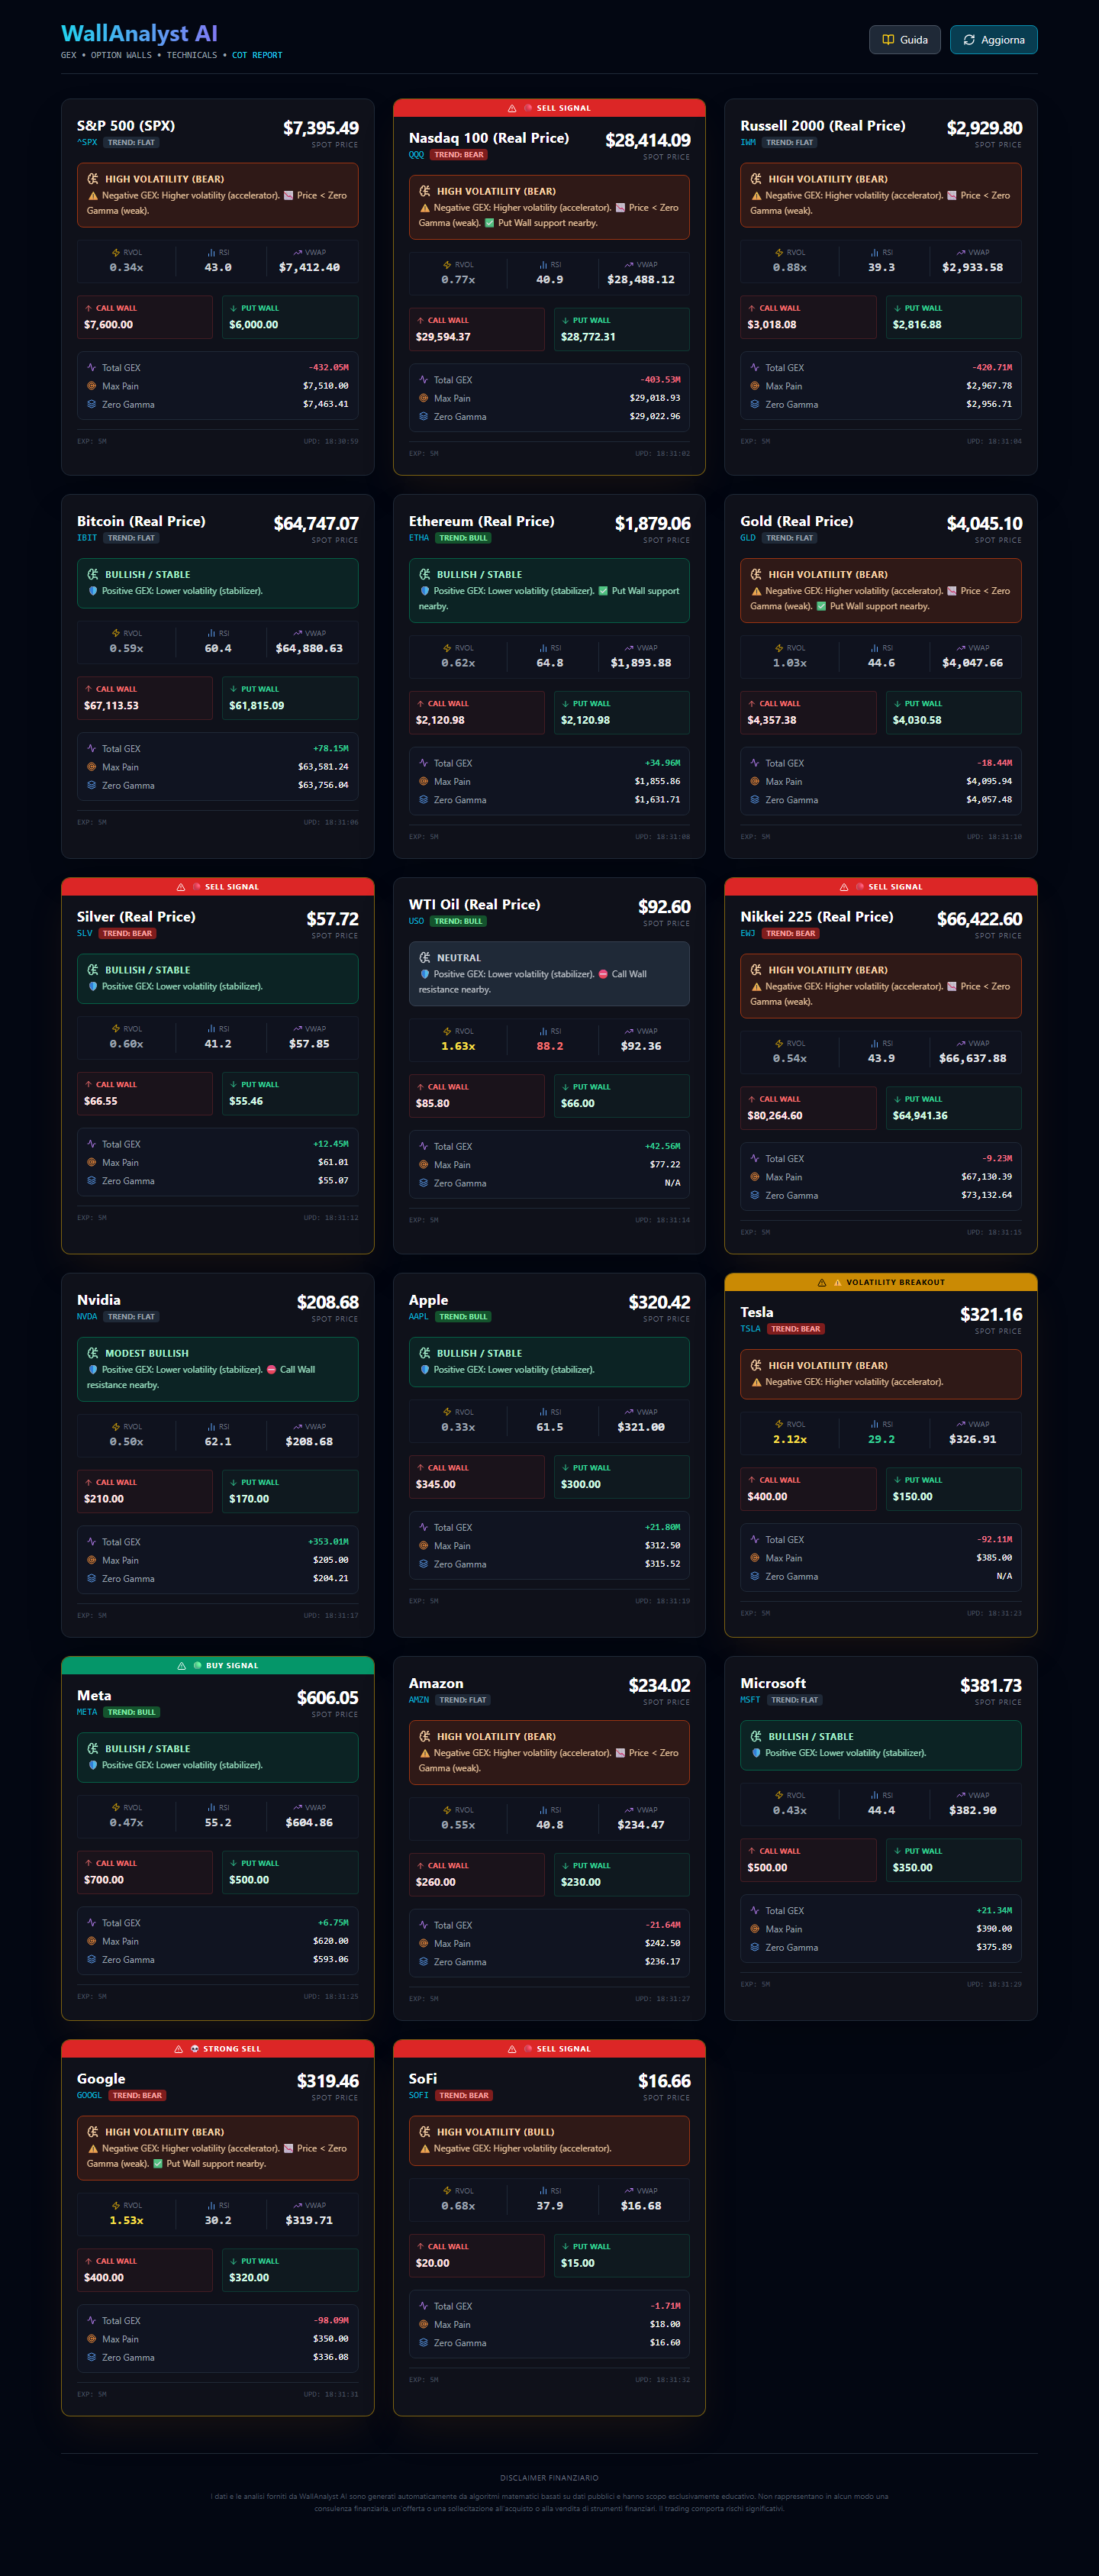The image size is (1099, 2576).
Task: Click the DISCLAIMER FINANZIARIO footer heading
Action: (x=549, y=2477)
